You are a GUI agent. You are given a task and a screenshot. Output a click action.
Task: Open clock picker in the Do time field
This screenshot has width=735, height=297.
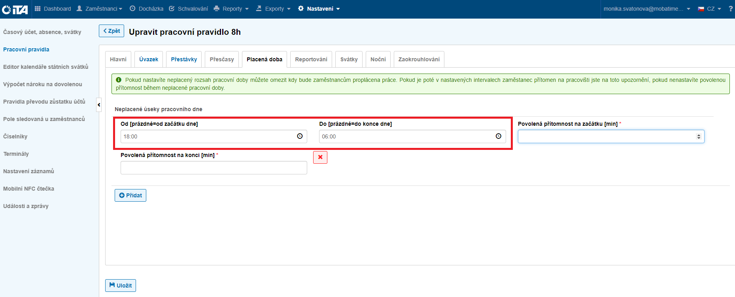pyautogui.click(x=498, y=136)
